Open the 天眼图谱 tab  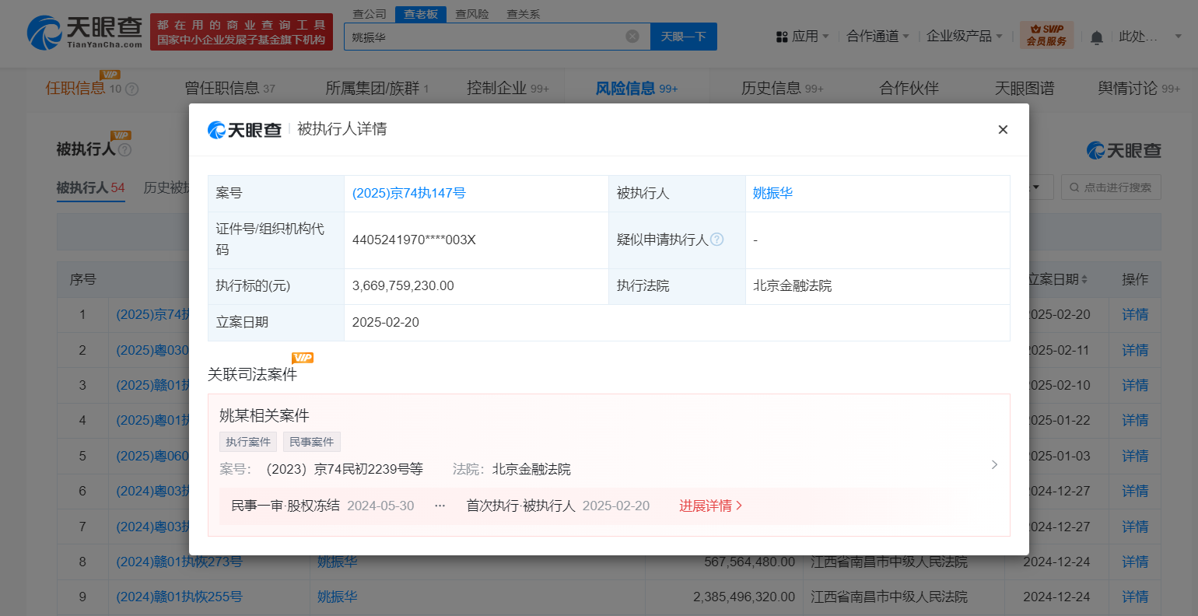point(1025,89)
